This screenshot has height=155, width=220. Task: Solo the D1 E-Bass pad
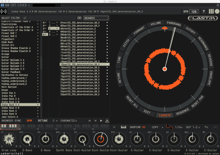pos(38,146)
